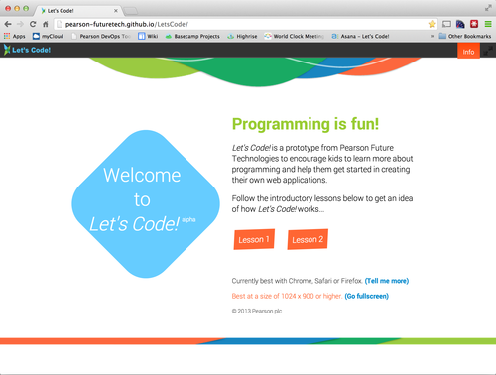Open the Basecamp Projects bookmark
This screenshot has width=496, height=375.
(x=192, y=36)
